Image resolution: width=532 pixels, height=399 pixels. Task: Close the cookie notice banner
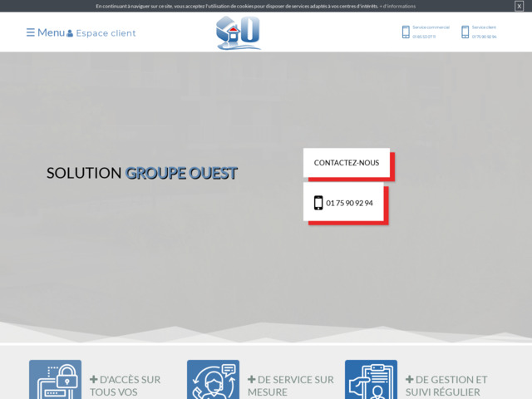[x=519, y=6]
